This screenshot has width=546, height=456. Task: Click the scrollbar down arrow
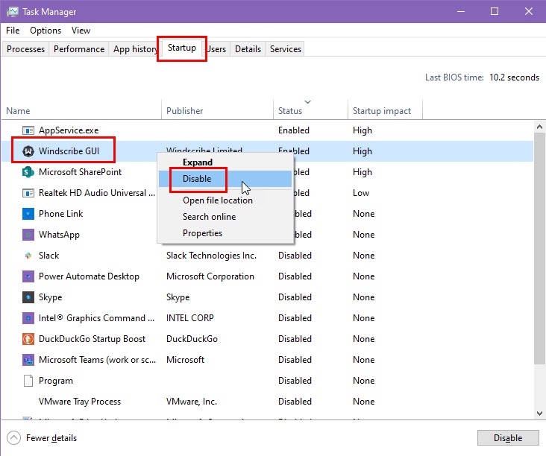[x=539, y=414]
